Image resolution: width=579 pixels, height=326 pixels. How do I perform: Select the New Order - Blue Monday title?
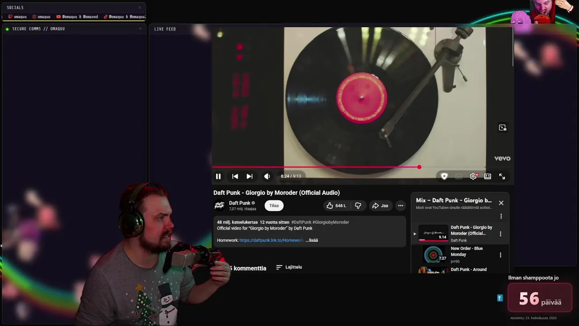467,251
